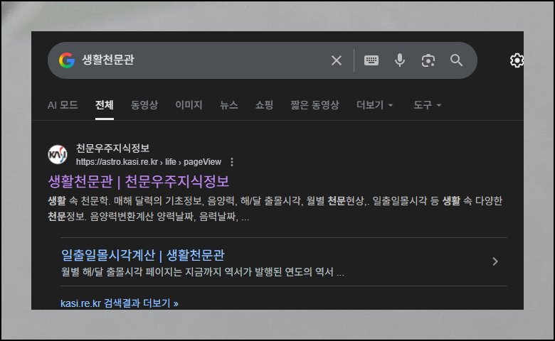Screen dimensions: 555x341
Task: Switch to 동영상 tab
Action: (x=144, y=105)
